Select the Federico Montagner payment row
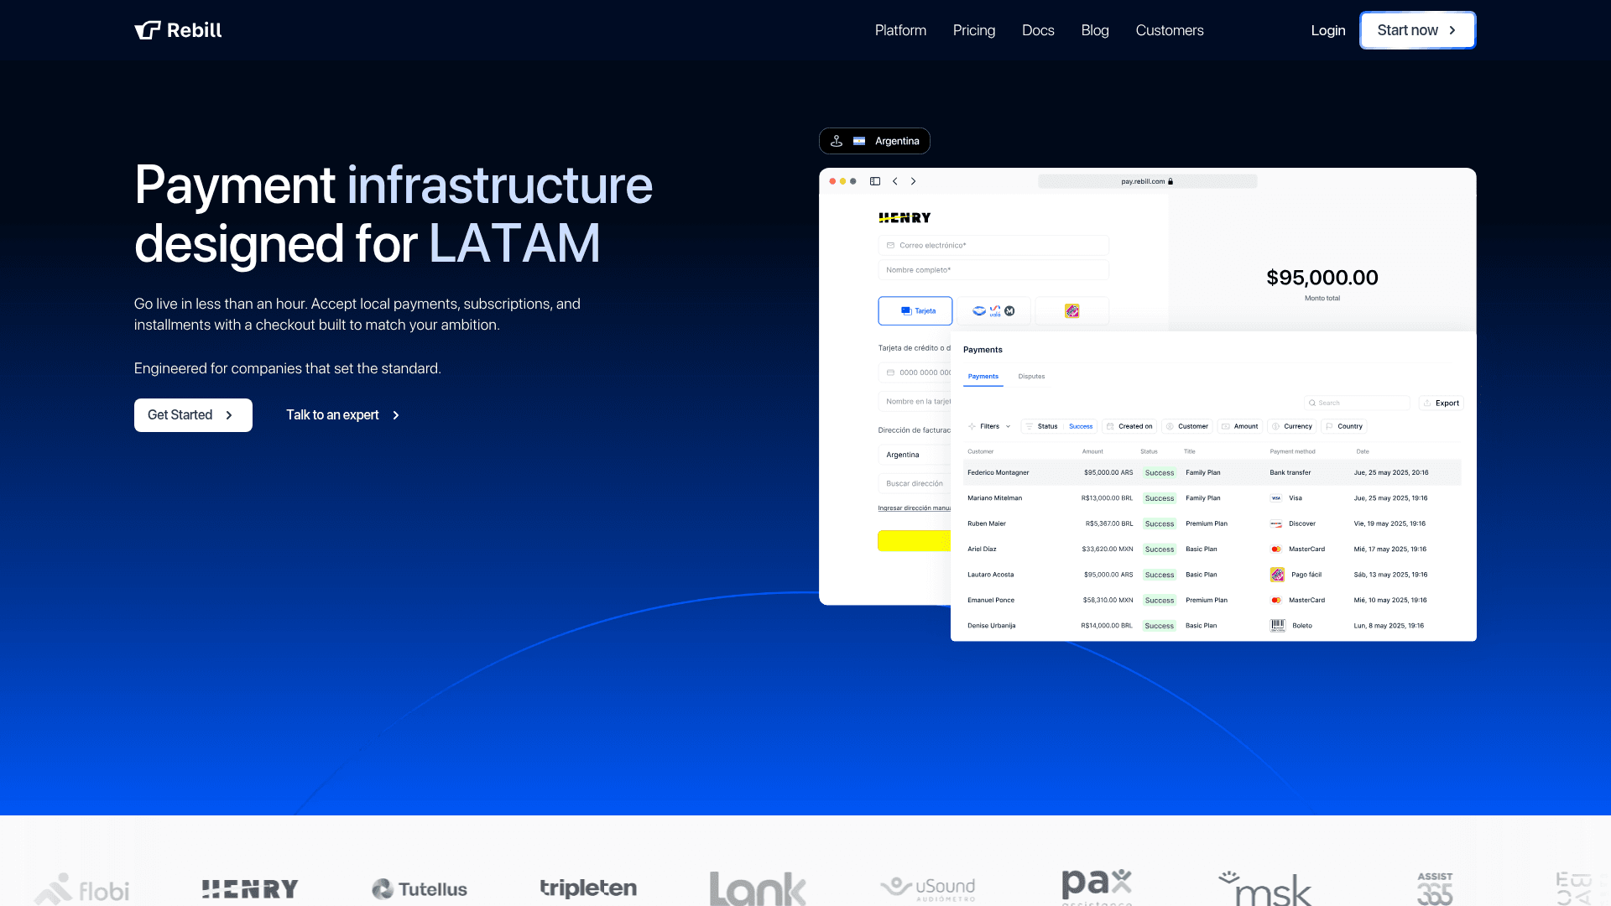Screen dimensions: 1611x906 1212,472
